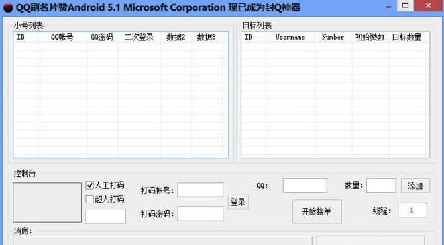
Task: Click the captcha image box in 控制台
Action: (x=47, y=202)
